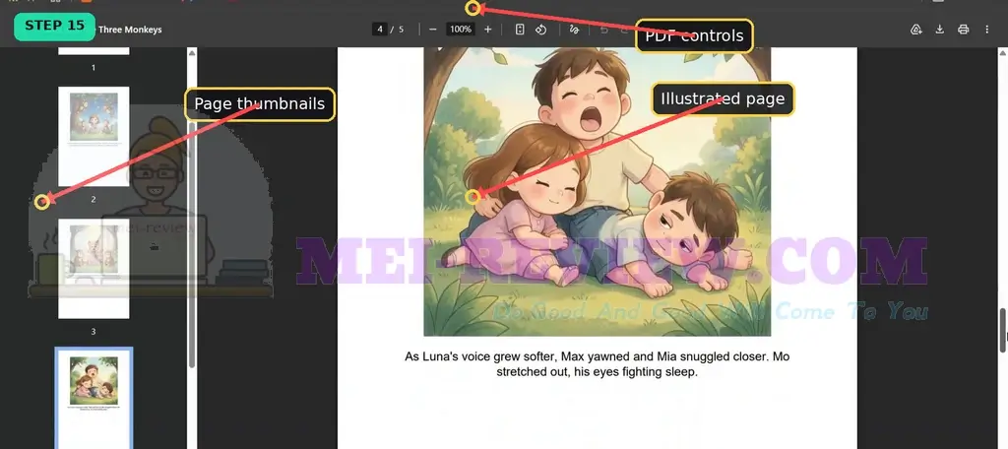Select the highlighted page 4 thumbnail
The height and width of the screenshot is (449, 1008).
pos(94,398)
